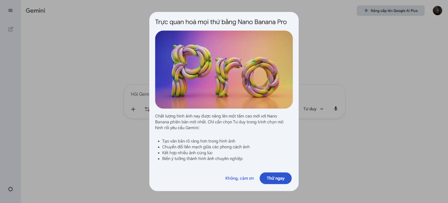The width and height of the screenshot is (448, 203).
Task: Expand the Tư duy model selector
Action: tap(313, 109)
